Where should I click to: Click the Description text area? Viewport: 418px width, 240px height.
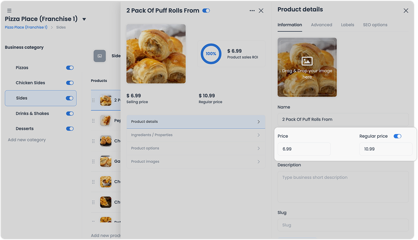[343, 187]
